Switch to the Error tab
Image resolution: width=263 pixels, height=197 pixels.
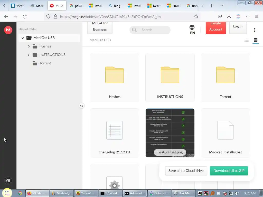coord(174,6)
